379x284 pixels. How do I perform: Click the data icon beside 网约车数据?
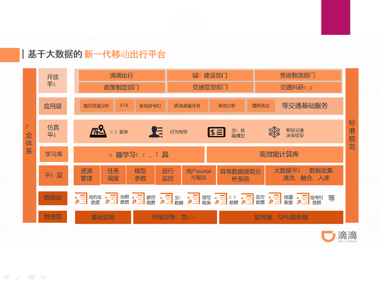pyautogui.click(x=81, y=199)
